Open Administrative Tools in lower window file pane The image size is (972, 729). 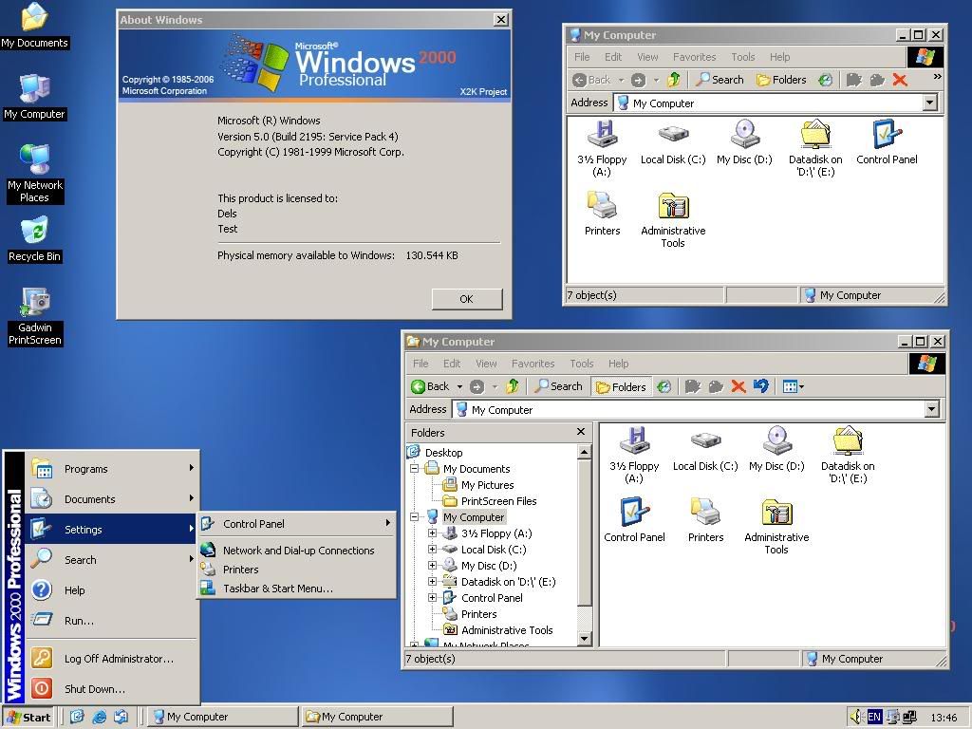click(776, 527)
